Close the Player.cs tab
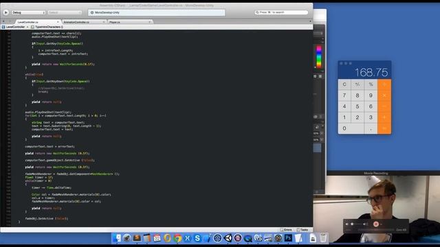 pyautogui.click(x=150, y=22)
